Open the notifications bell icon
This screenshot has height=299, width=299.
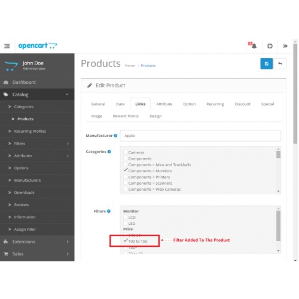point(252,45)
